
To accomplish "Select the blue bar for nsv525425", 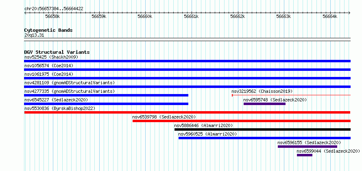I will pos(187,61).
